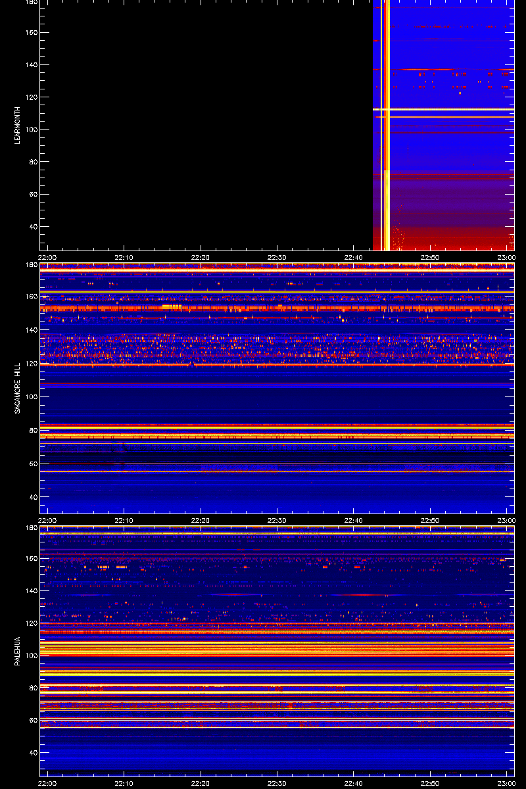Click the LEARMONTH station axis label
This screenshot has height=789, width=526.
[18, 125]
